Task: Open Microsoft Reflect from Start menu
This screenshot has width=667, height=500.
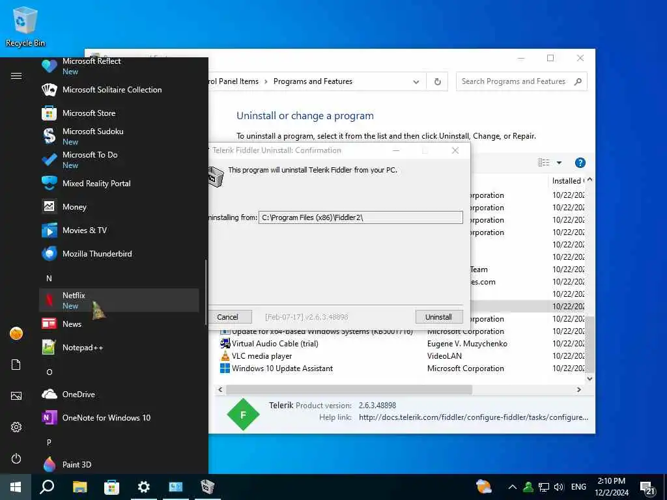Action: pos(119,66)
